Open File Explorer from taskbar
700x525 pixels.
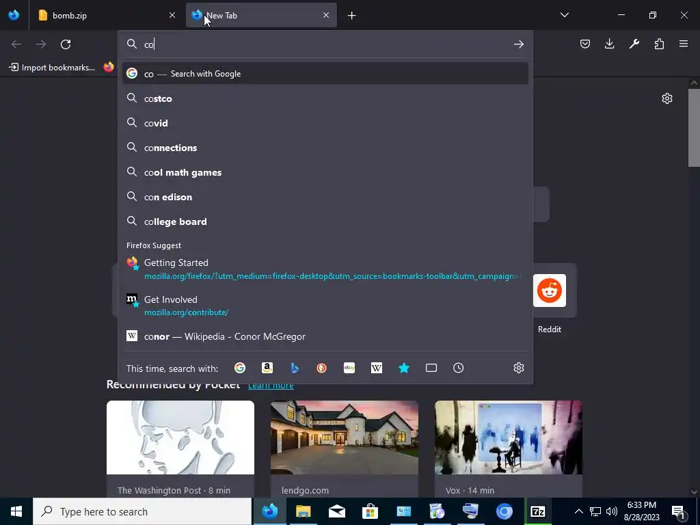tap(303, 511)
